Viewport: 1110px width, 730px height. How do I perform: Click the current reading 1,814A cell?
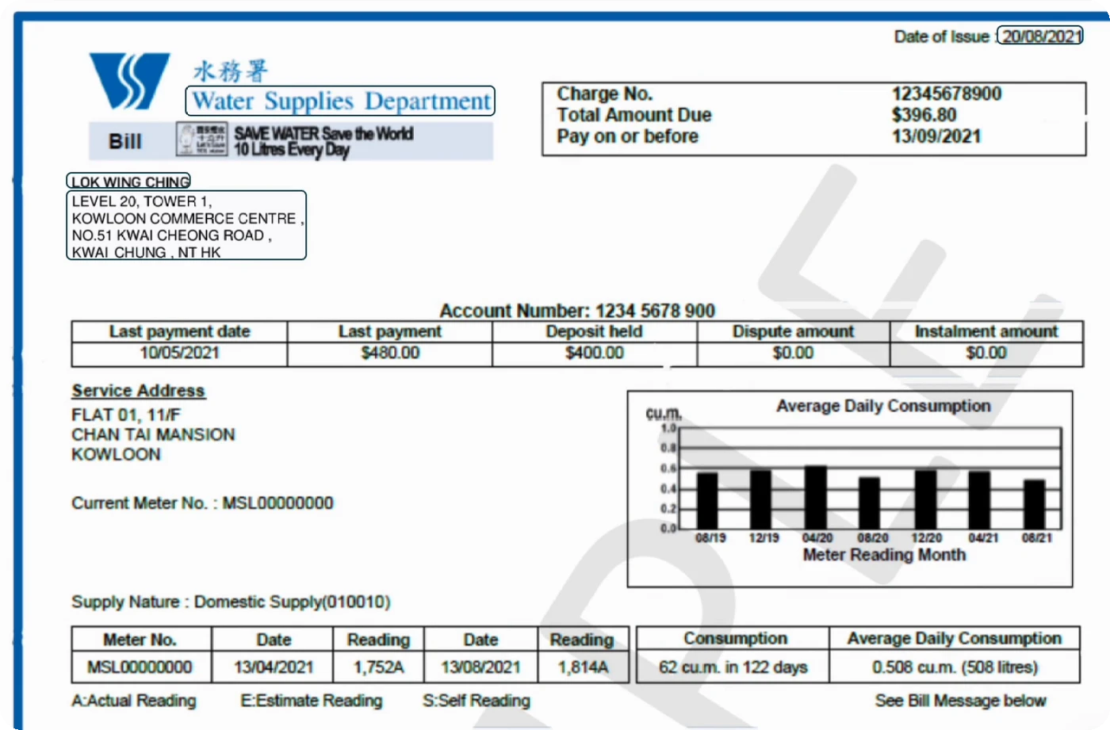coord(583,667)
